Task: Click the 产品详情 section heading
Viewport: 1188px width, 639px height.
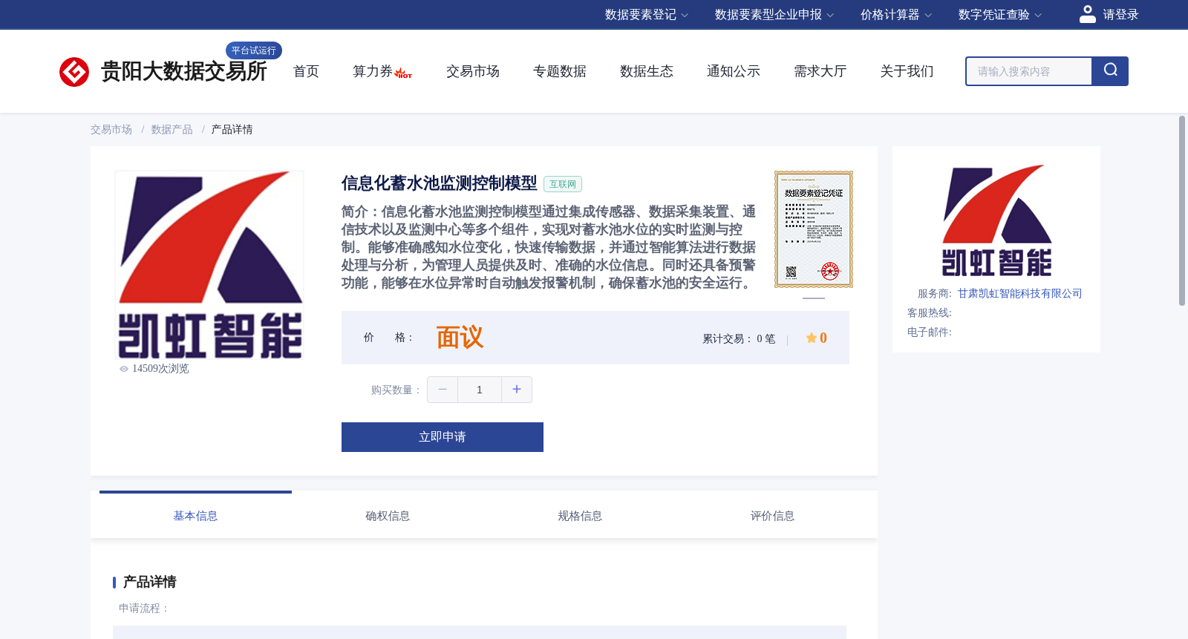Action: coord(149,582)
